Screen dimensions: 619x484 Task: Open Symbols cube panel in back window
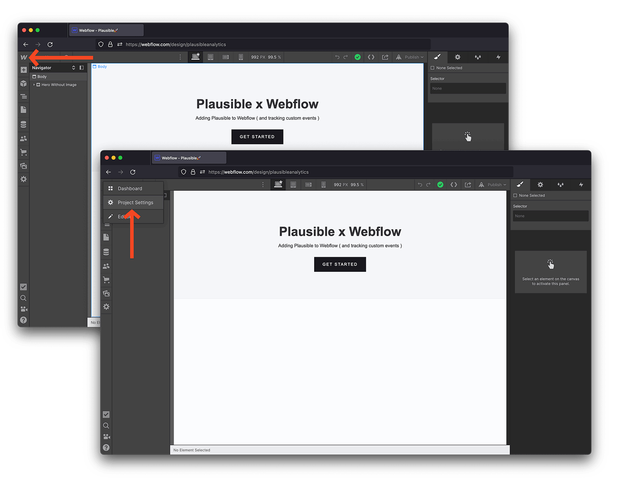coord(24,84)
